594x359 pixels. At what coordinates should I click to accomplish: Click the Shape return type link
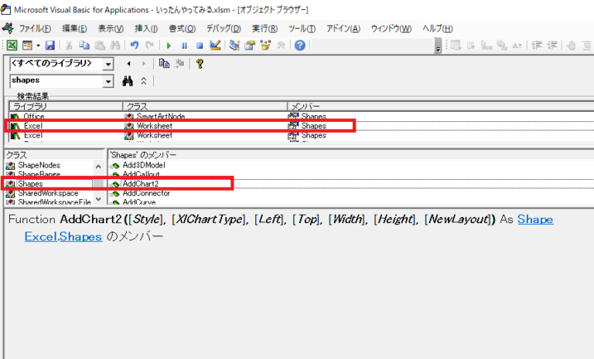[535, 220]
